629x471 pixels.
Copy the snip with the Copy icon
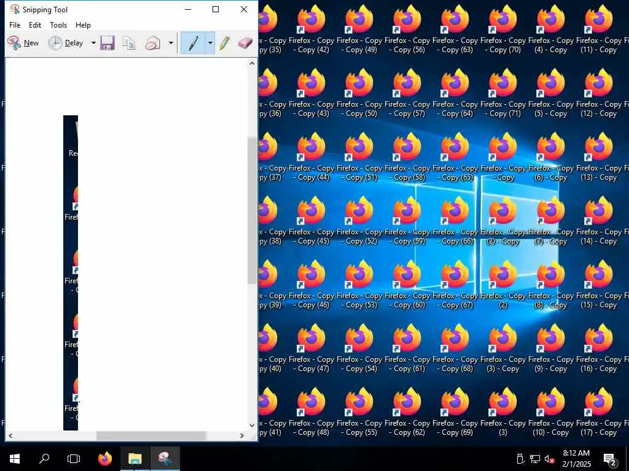click(x=129, y=43)
